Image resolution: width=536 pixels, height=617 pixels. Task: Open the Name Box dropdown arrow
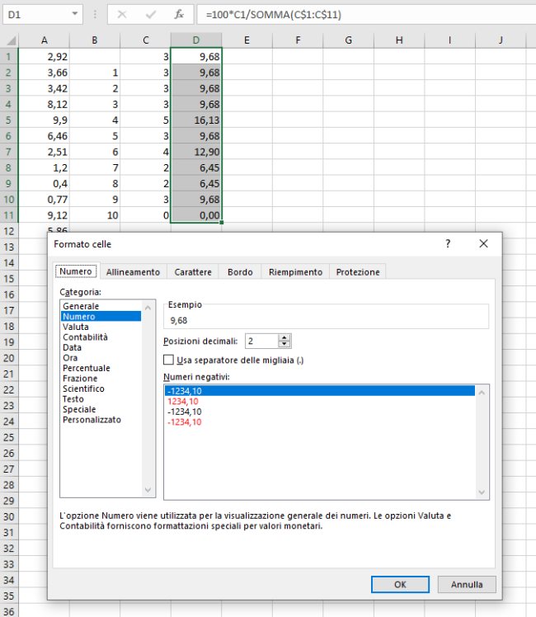[x=75, y=15]
